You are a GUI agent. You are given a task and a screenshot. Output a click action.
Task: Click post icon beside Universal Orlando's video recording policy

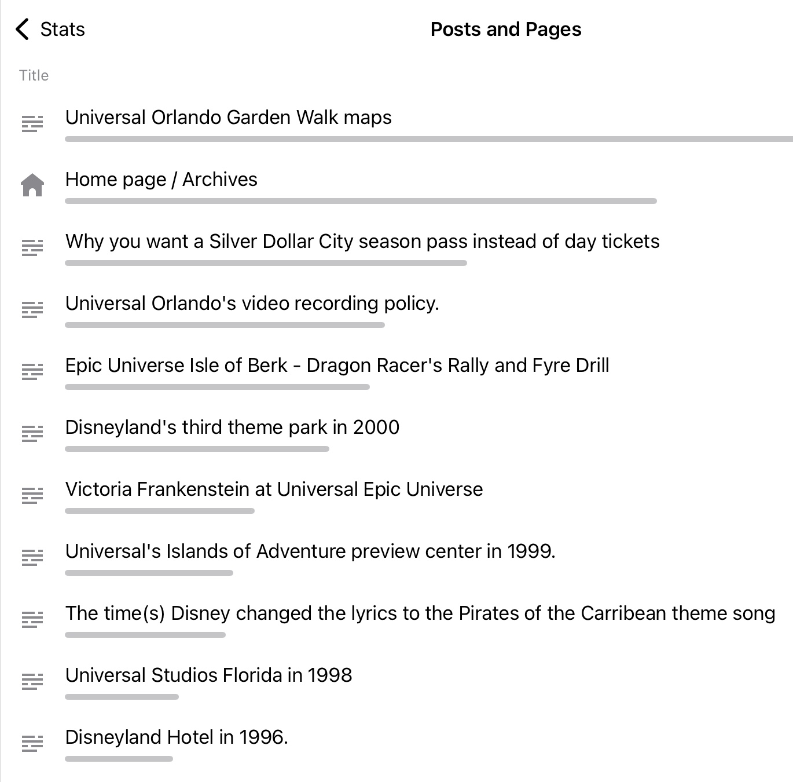[32, 309]
